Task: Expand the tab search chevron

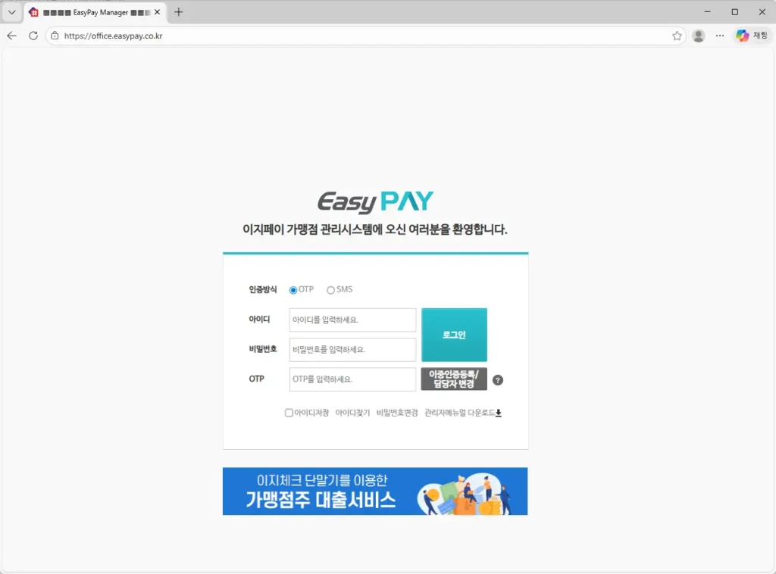Action: click(x=11, y=11)
